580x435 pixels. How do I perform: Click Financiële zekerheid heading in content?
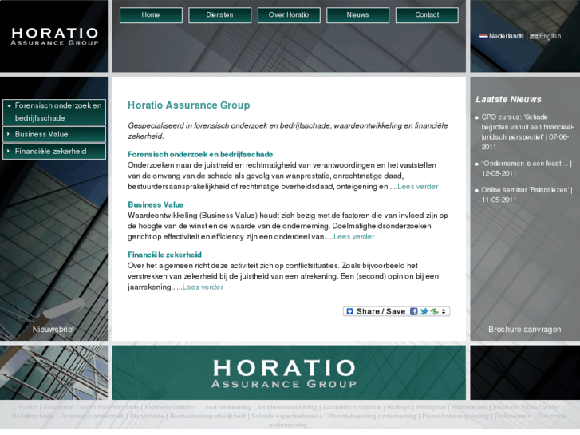point(164,255)
